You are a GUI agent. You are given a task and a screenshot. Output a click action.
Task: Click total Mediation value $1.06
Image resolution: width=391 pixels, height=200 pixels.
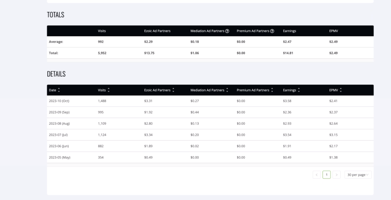pos(194,53)
